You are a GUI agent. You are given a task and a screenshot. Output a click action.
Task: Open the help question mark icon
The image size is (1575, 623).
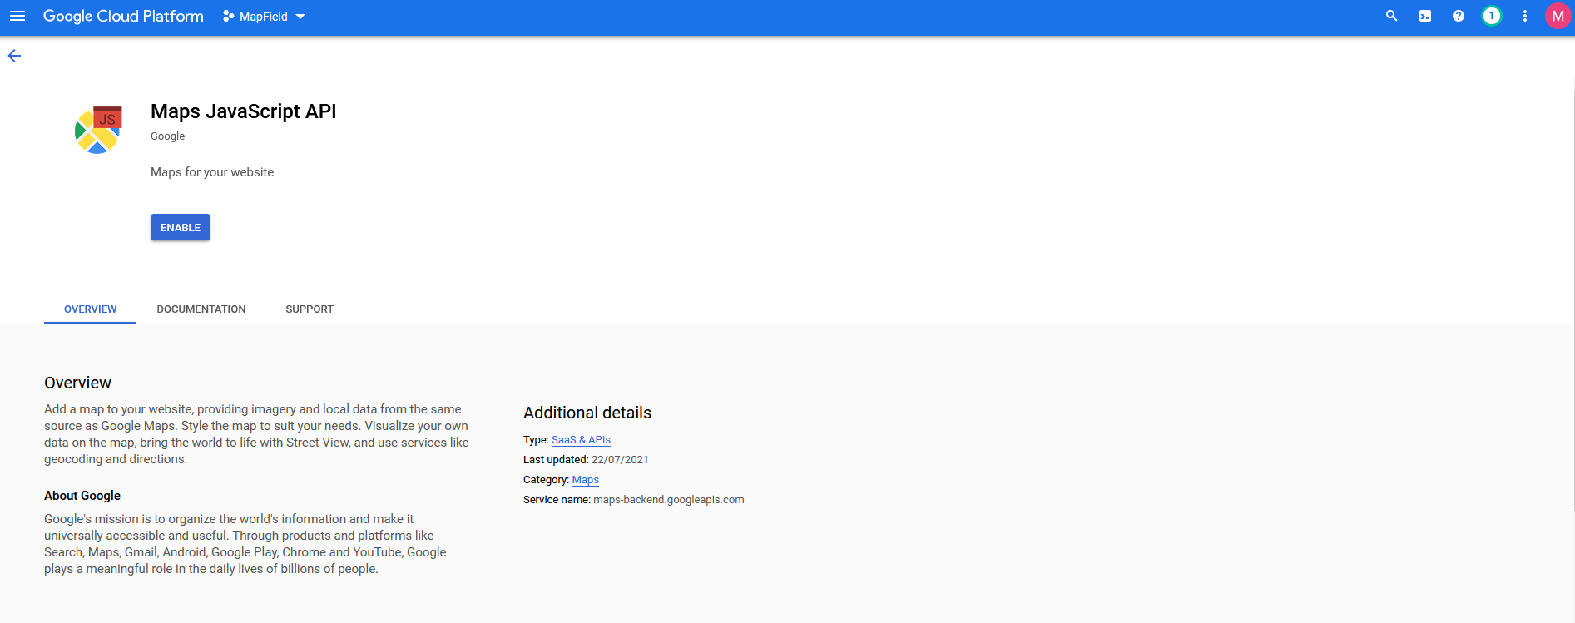[x=1459, y=16]
